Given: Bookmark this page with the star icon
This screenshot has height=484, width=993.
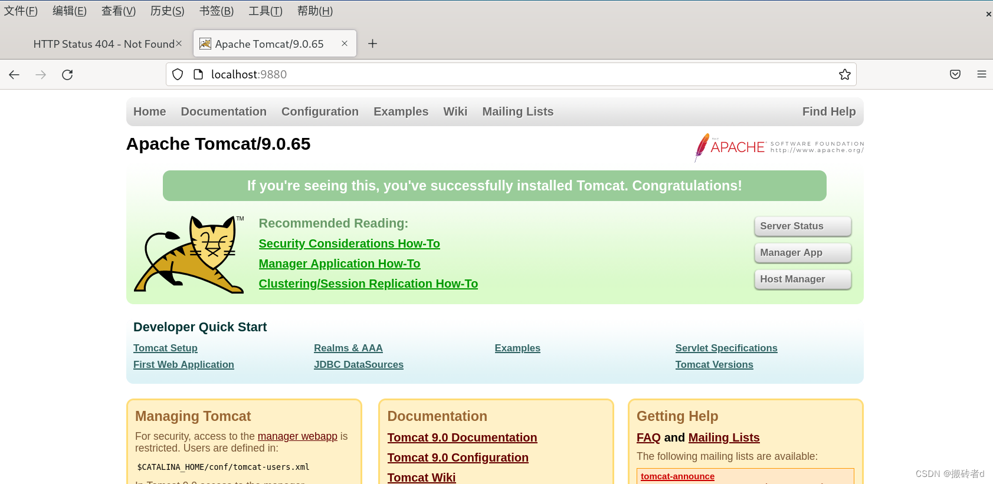Looking at the screenshot, I should [x=845, y=74].
